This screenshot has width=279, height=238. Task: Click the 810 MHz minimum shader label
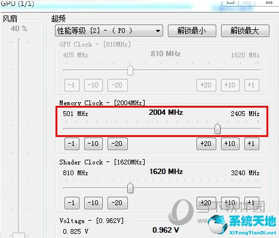click(x=75, y=173)
